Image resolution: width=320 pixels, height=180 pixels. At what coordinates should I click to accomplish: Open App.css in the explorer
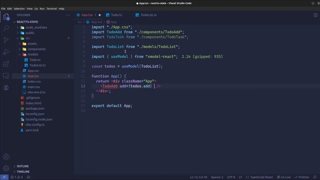[x=33, y=70]
